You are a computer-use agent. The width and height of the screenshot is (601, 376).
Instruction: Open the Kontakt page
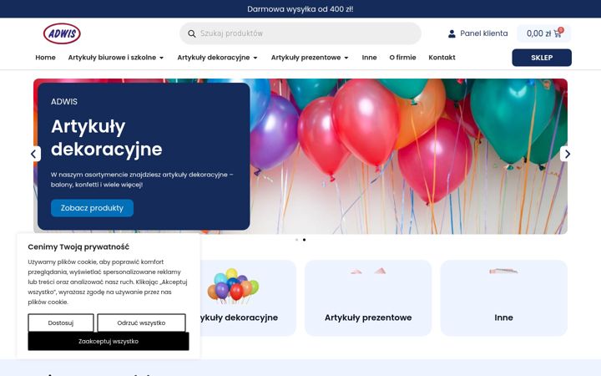coord(442,58)
